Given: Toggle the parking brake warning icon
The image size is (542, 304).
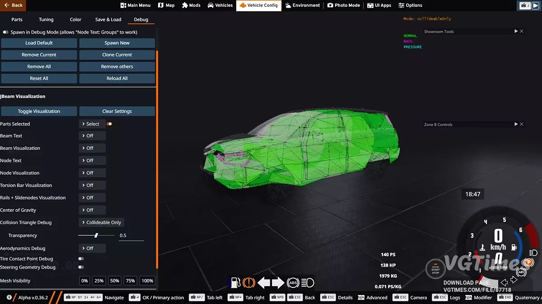Looking at the screenshot, I should (248, 282).
